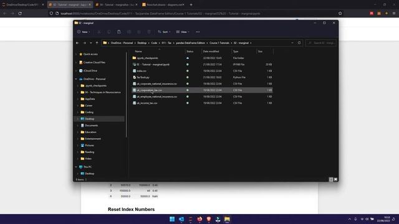Click the Share icon in Explorer toolbar
Image resolution: width=399 pixels, height=224 pixels.
click(139, 32)
